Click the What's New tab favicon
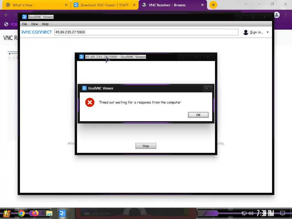Screen dimensions: 292x219 (x=8, y=5)
